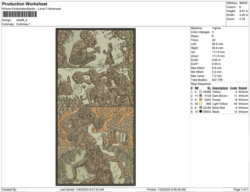Click 'Wilcom EmbroideryStudio – Level 3 Advanced' text
The image size is (250, 192).
[31, 9]
